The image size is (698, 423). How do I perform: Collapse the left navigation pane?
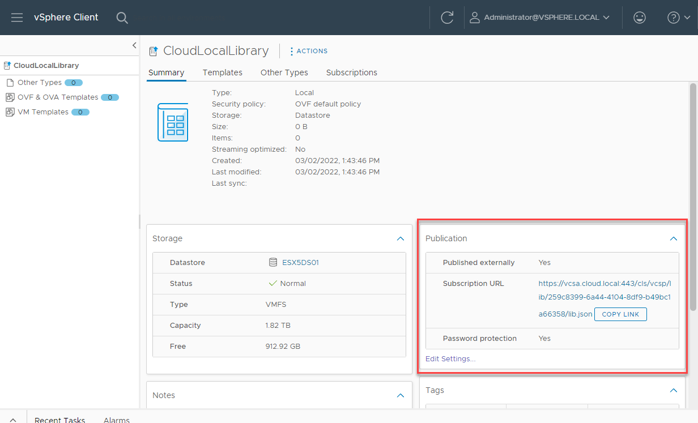point(134,45)
